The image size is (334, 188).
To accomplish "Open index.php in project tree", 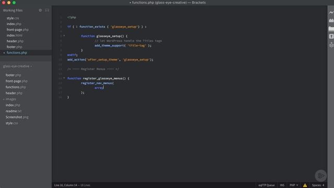I will (13, 105).
